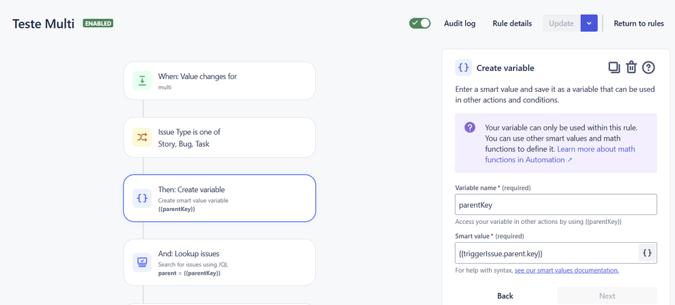Image resolution: width=675 pixels, height=305 pixels.
Task: Click the Issue Type condition shuffle icon
Action: [142, 137]
